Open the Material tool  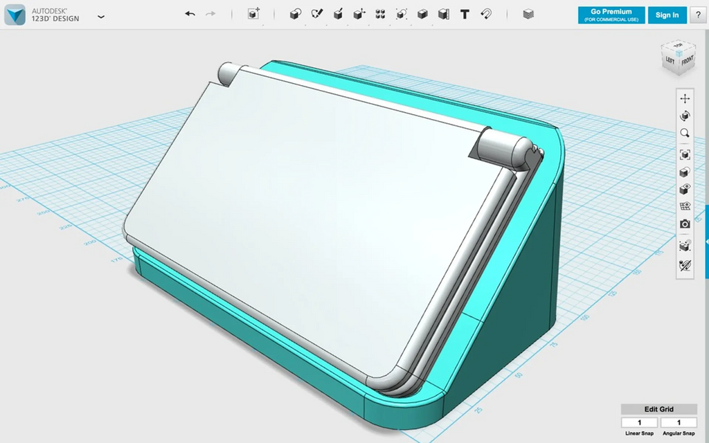click(528, 14)
